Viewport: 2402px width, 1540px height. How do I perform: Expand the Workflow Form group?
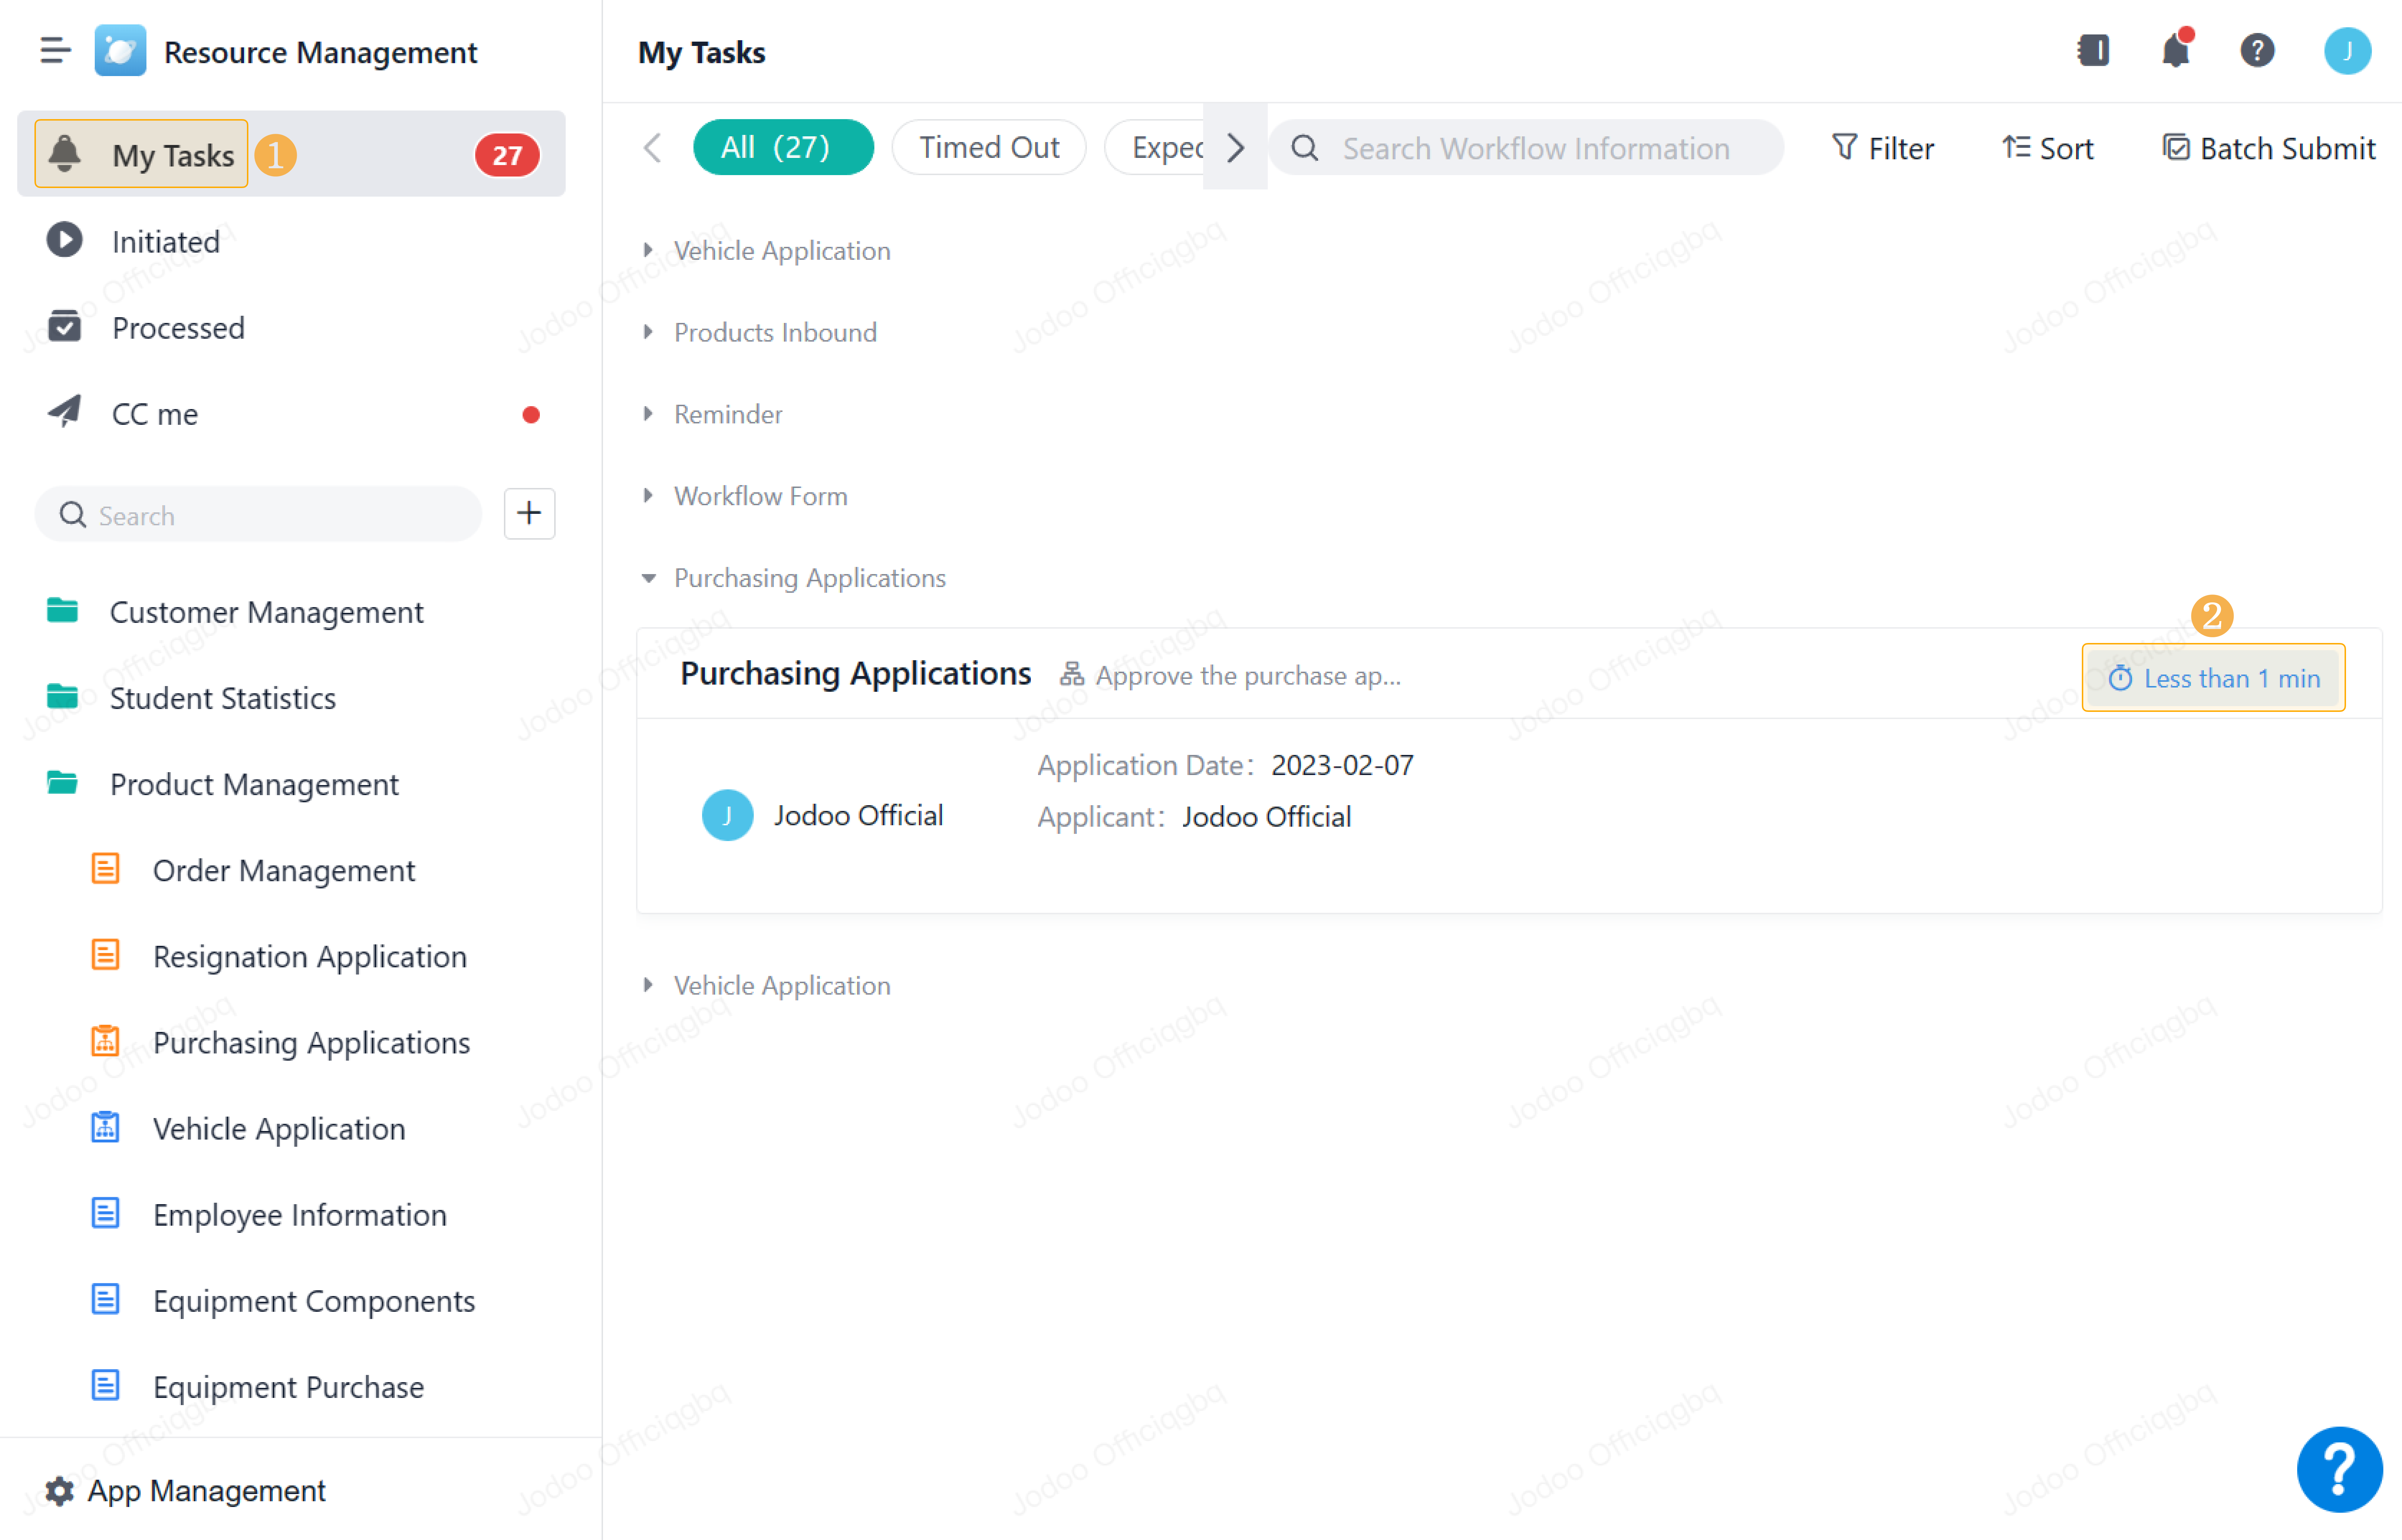click(648, 496)
